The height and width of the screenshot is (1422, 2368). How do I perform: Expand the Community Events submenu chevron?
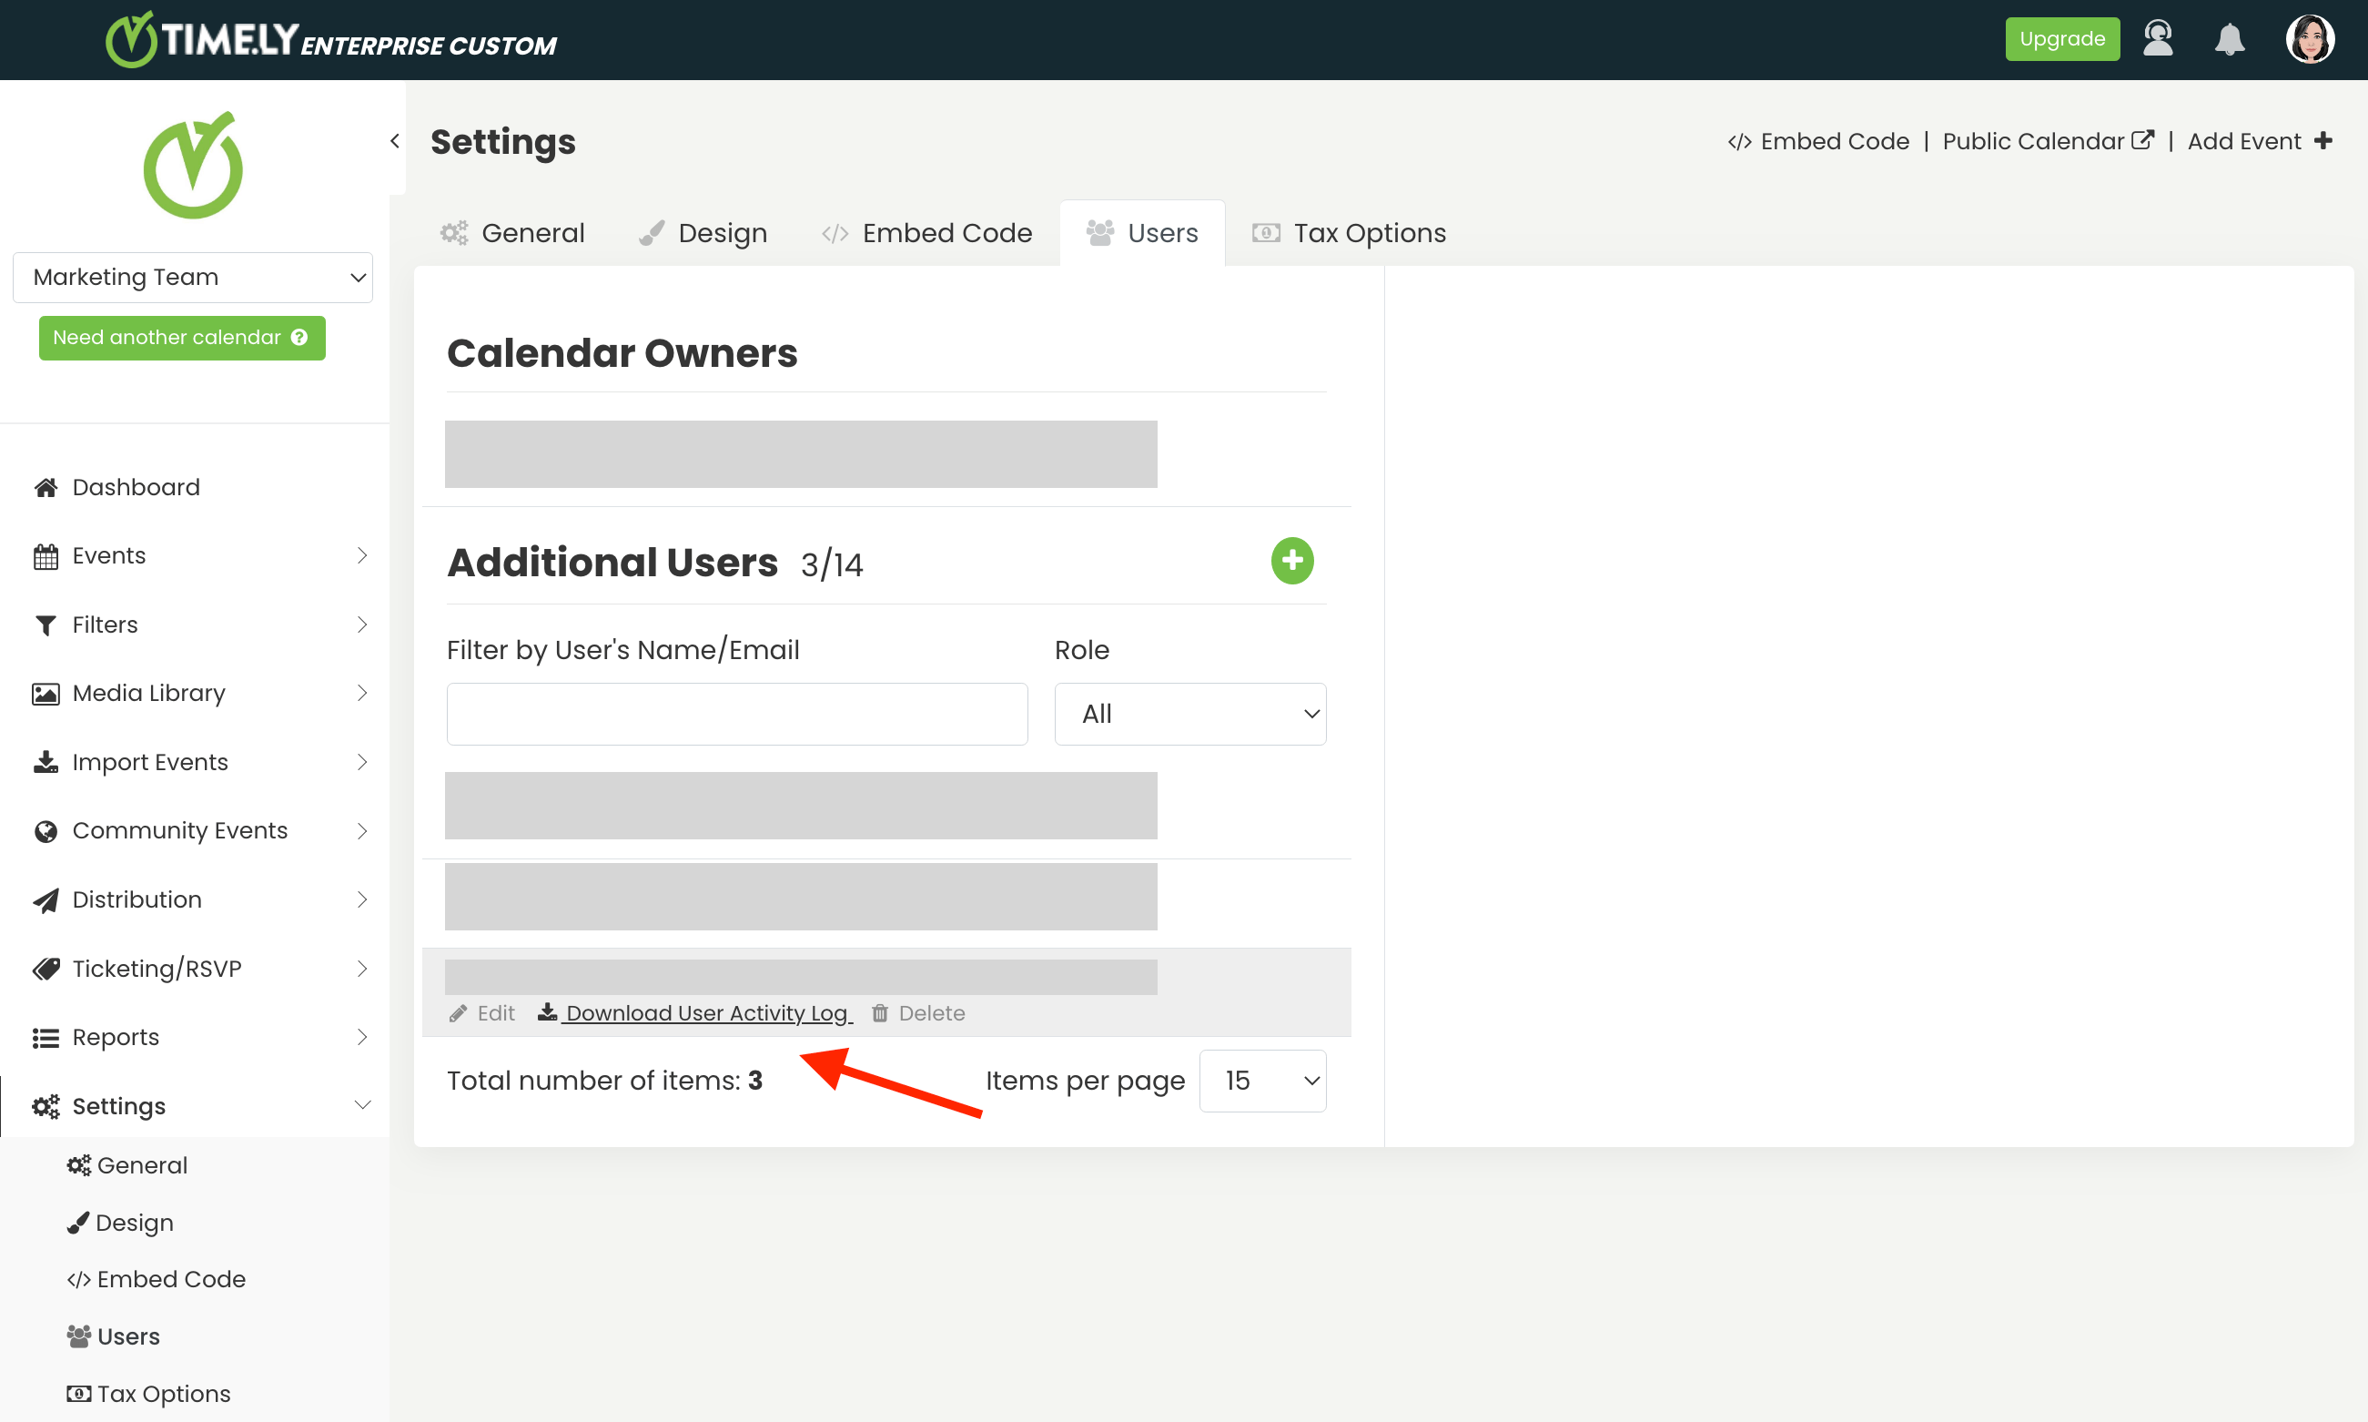point(362,831)
